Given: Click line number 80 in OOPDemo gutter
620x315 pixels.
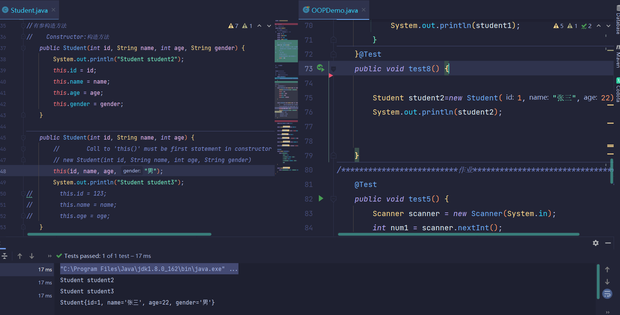Looking at the screenshot, I should tap(309, 170).
